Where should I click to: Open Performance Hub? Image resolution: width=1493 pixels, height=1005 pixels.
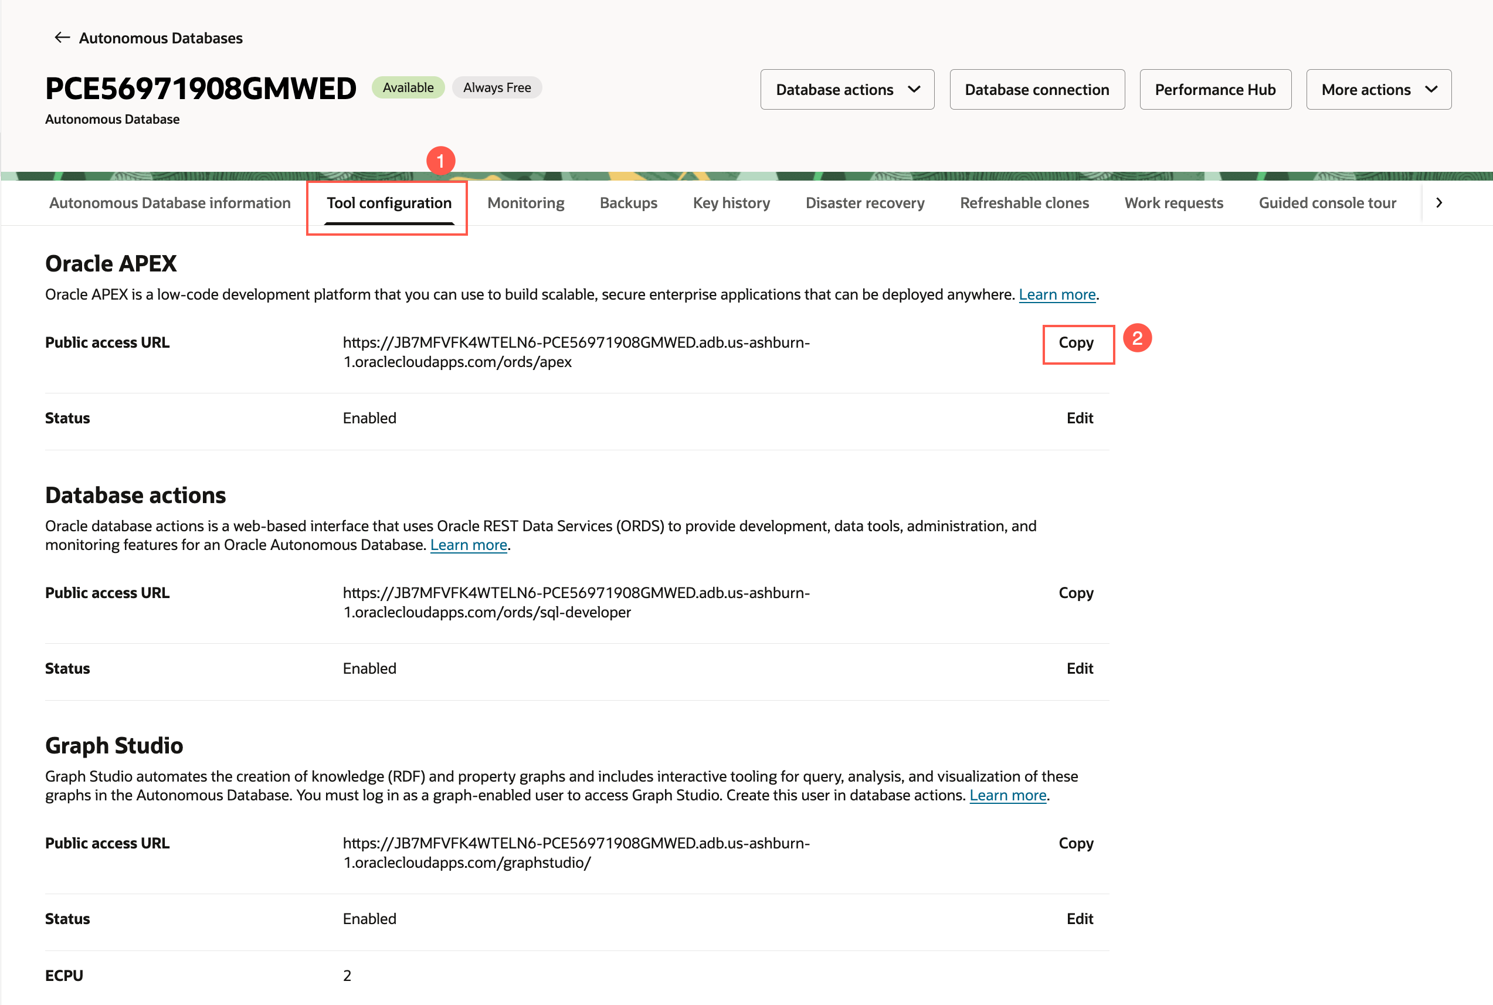point(1215,90)
